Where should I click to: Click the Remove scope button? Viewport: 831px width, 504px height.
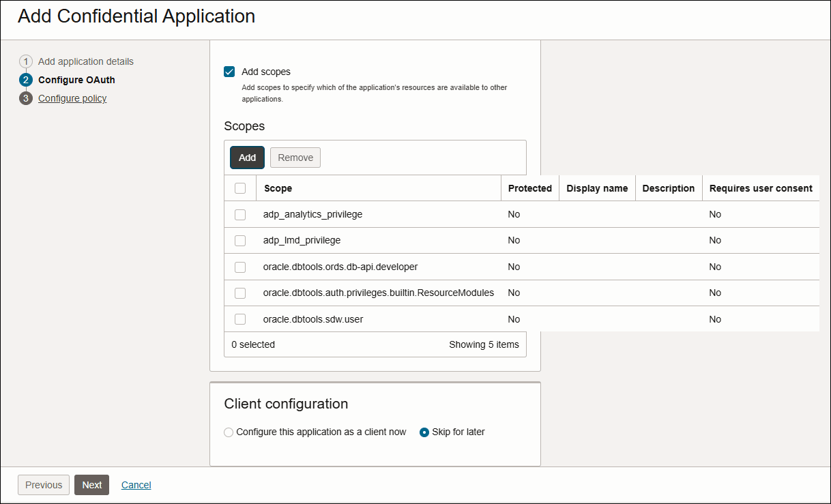click(295, 158)
